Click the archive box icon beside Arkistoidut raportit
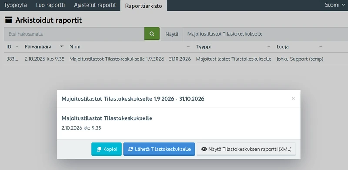The width and height of the screenshot is (348, 170). (8, 20)
